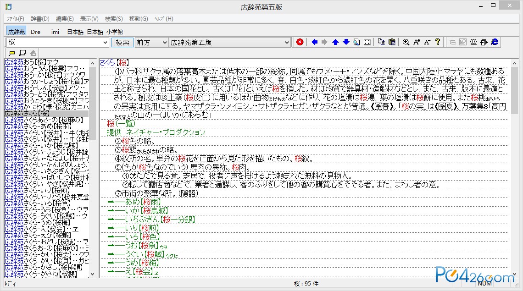The height and width of the screenshot is (291, 523).
Task: Open the 辞書(D) menu
Action: (40, 19)
